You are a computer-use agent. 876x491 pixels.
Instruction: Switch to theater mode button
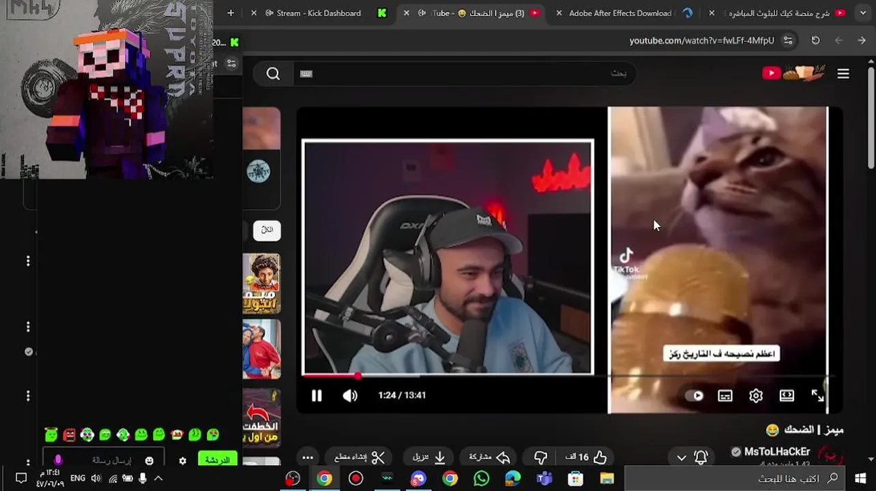click(787, 396)
